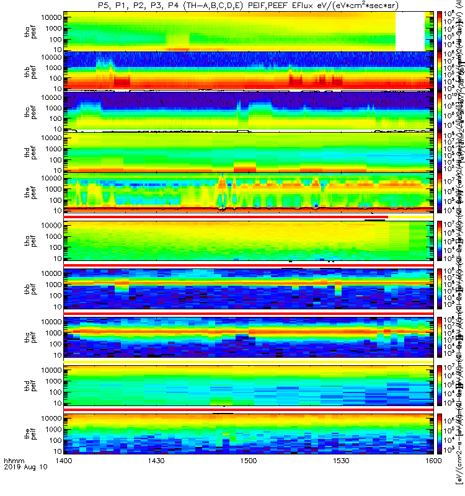Click the color bar beside thd peef panel

(x=440, y=152)
